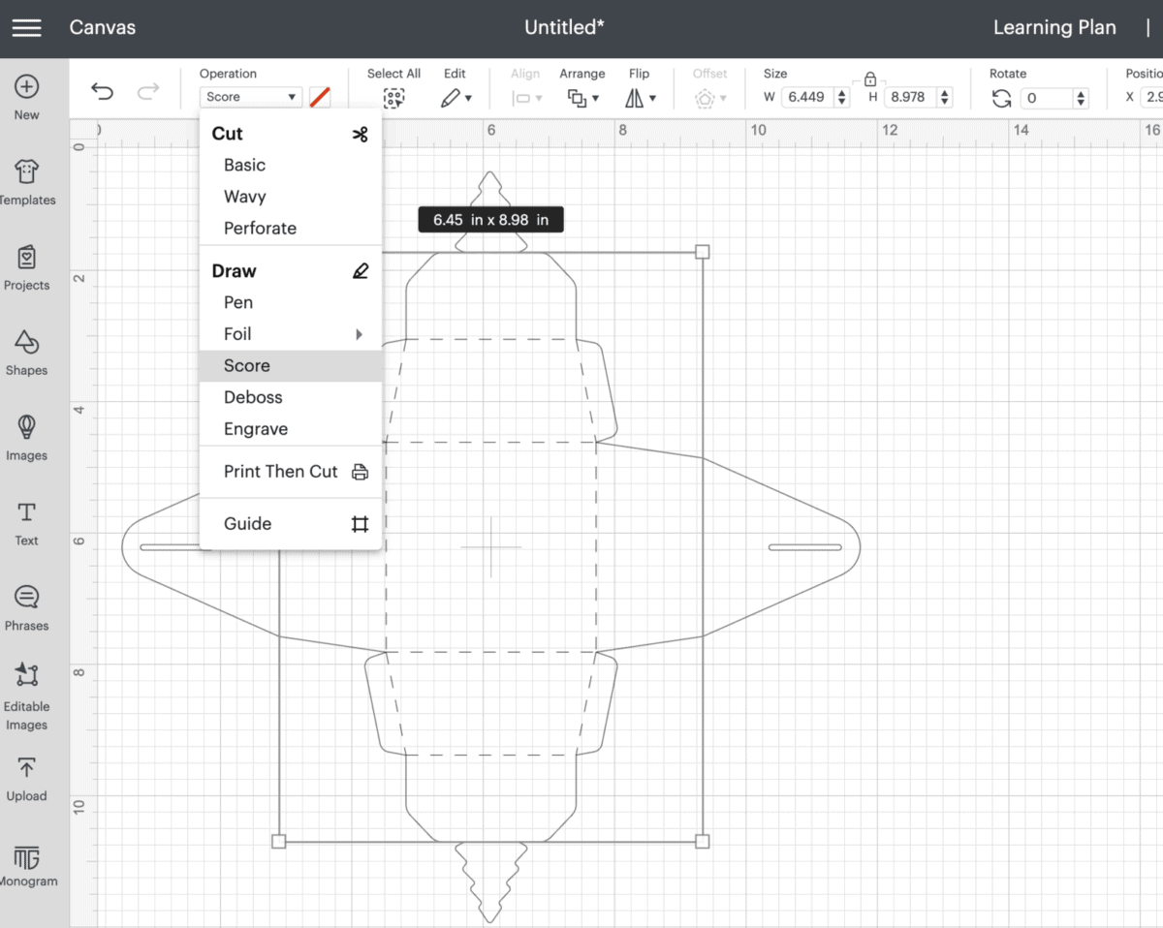Image resolution: width=1163 pixels, height=928 pixels.
Task: Expand the Foil submenu arrow
Action: click(359, 334)
